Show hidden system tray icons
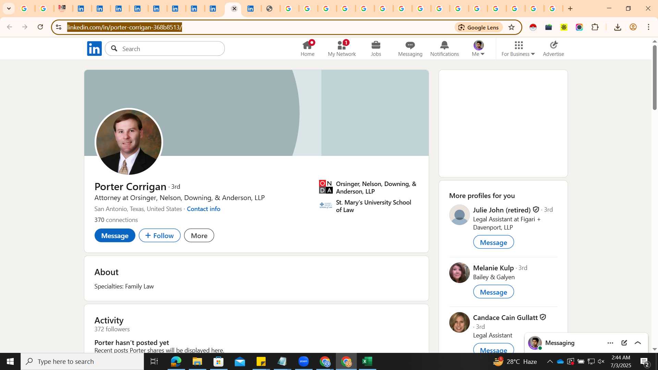Screen dimensions: 658x370 point(550,361)
